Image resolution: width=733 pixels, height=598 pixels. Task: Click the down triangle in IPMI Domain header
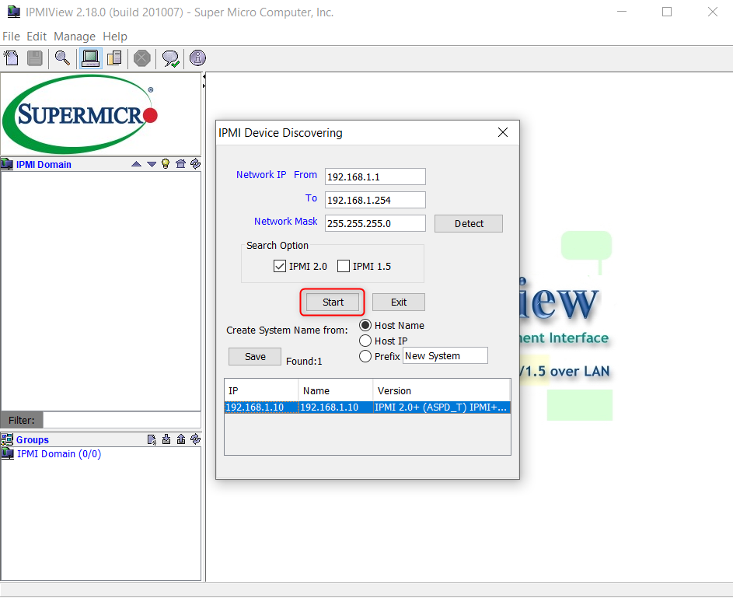pos(152,164)
